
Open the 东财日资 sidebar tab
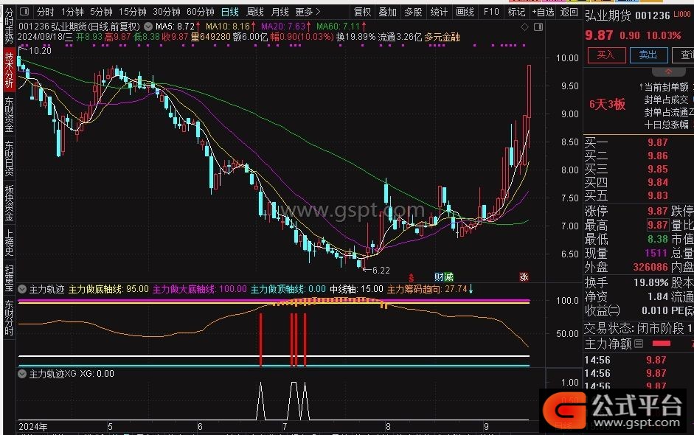(10, 159)
